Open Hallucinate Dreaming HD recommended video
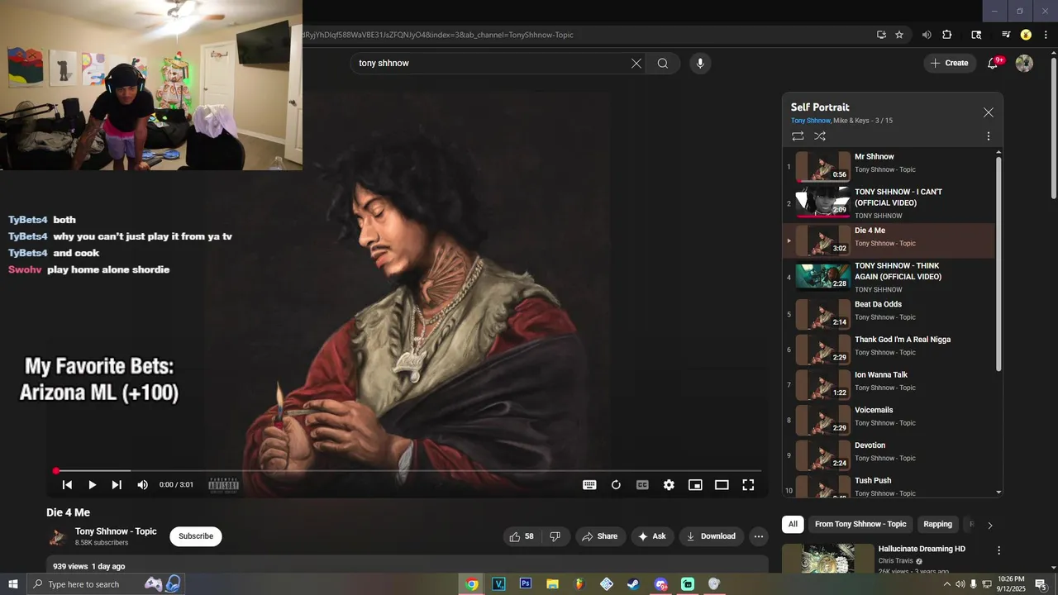Screen dimensions: 1058x595 pos(922,549)
